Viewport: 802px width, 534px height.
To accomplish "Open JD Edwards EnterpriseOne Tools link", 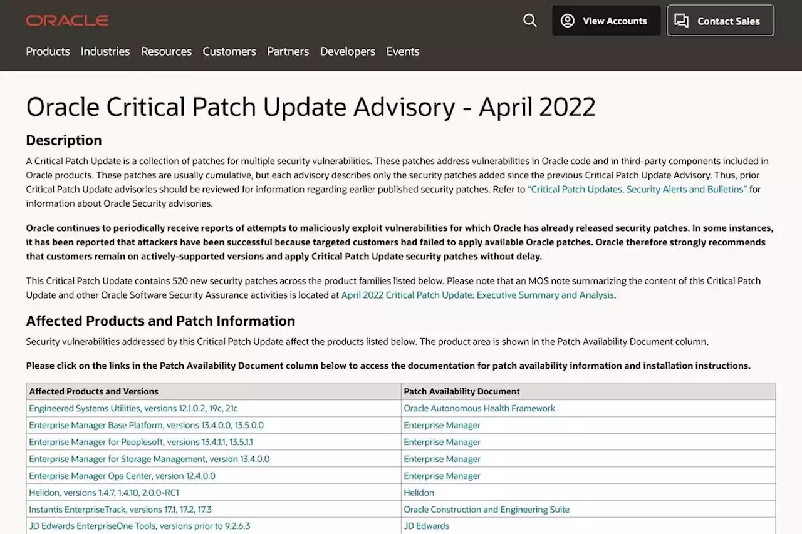I will [140, 526].
